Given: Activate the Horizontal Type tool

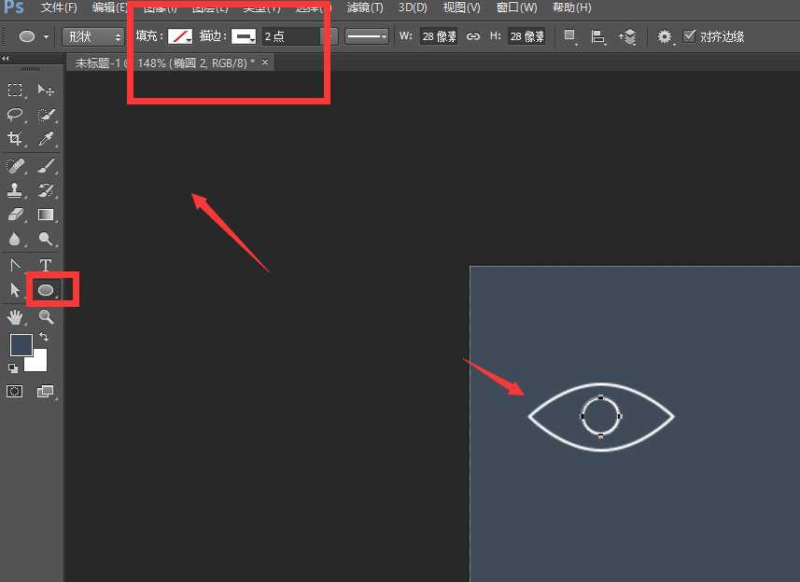Looking at the screenshot, I should 45,266.
